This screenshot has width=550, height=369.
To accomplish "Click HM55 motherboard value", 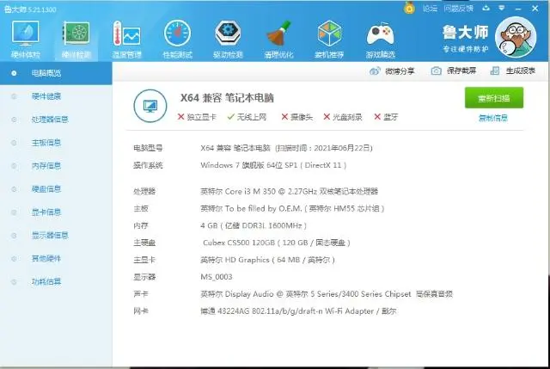I will coord(292,209).
